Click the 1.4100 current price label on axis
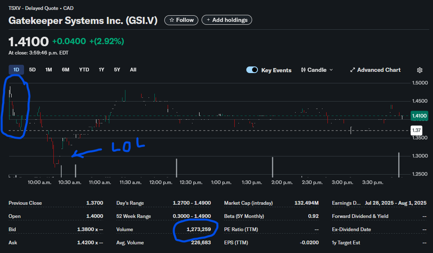 [x=419, y=116]
